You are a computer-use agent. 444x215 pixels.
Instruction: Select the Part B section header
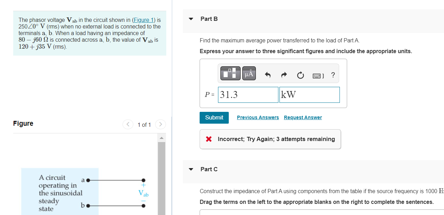[x=209, y=19]
